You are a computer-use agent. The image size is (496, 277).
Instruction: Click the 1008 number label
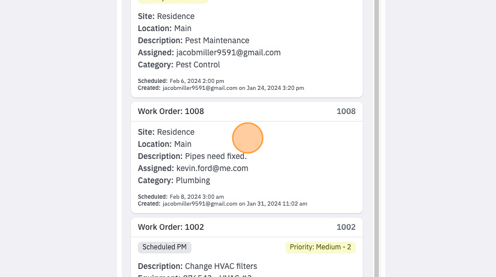345,112
